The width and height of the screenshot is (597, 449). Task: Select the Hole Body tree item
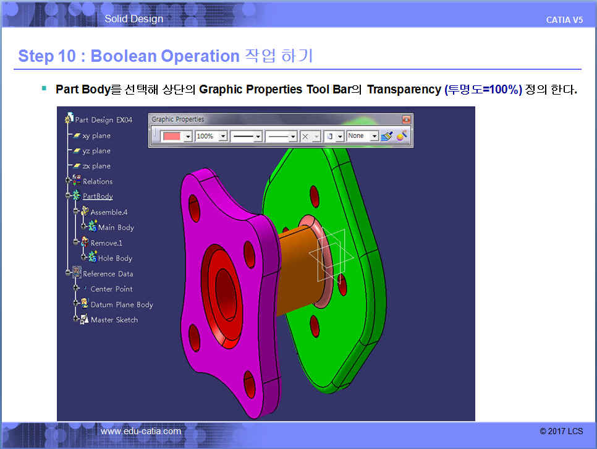(115, 259)
